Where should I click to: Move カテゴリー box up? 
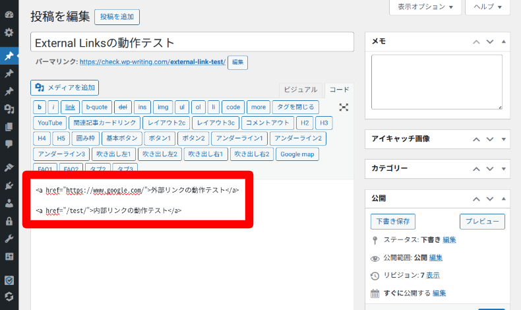(476, 169)
